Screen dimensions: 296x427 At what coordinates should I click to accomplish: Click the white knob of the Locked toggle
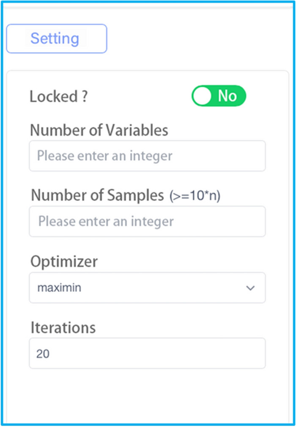point(203,96)
